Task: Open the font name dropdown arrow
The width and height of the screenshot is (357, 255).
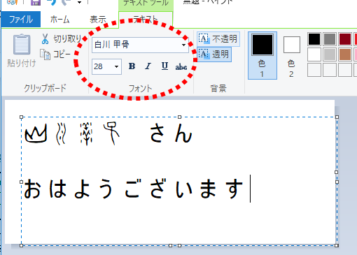Action: [x=184, y=45]
